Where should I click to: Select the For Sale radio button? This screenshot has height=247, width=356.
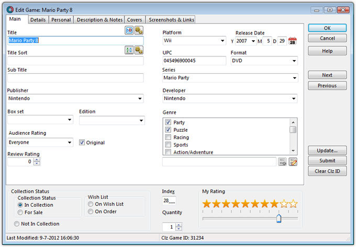click(20, 213)
